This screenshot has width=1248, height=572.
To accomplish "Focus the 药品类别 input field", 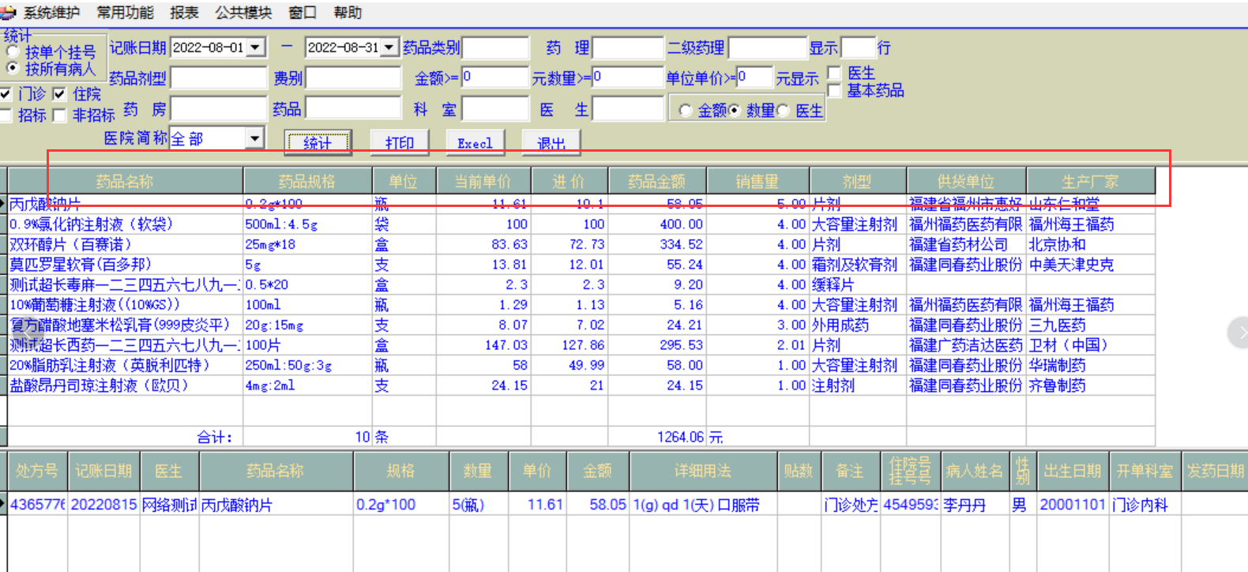I will pyautogui.click(x=495, y=47).
